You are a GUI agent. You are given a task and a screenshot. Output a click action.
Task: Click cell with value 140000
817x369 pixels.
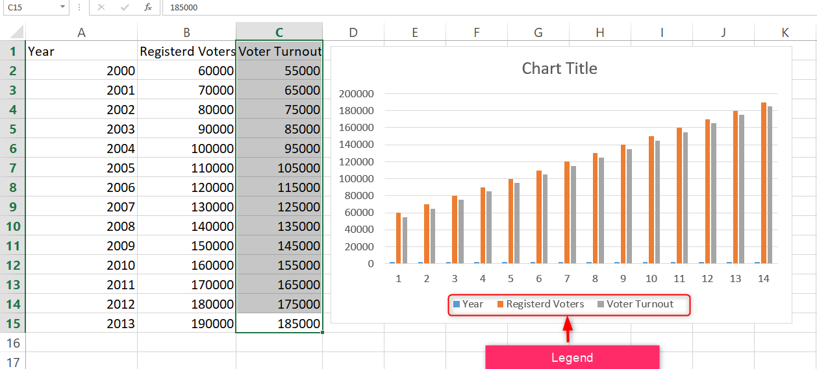[186, 226]
